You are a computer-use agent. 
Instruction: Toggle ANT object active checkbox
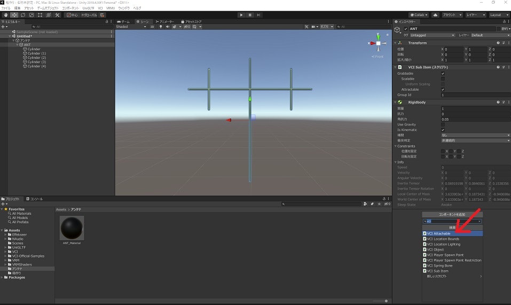click(x=406, y=29)
